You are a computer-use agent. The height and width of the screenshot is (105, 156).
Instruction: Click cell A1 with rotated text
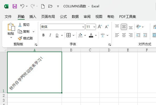point(34,72)
